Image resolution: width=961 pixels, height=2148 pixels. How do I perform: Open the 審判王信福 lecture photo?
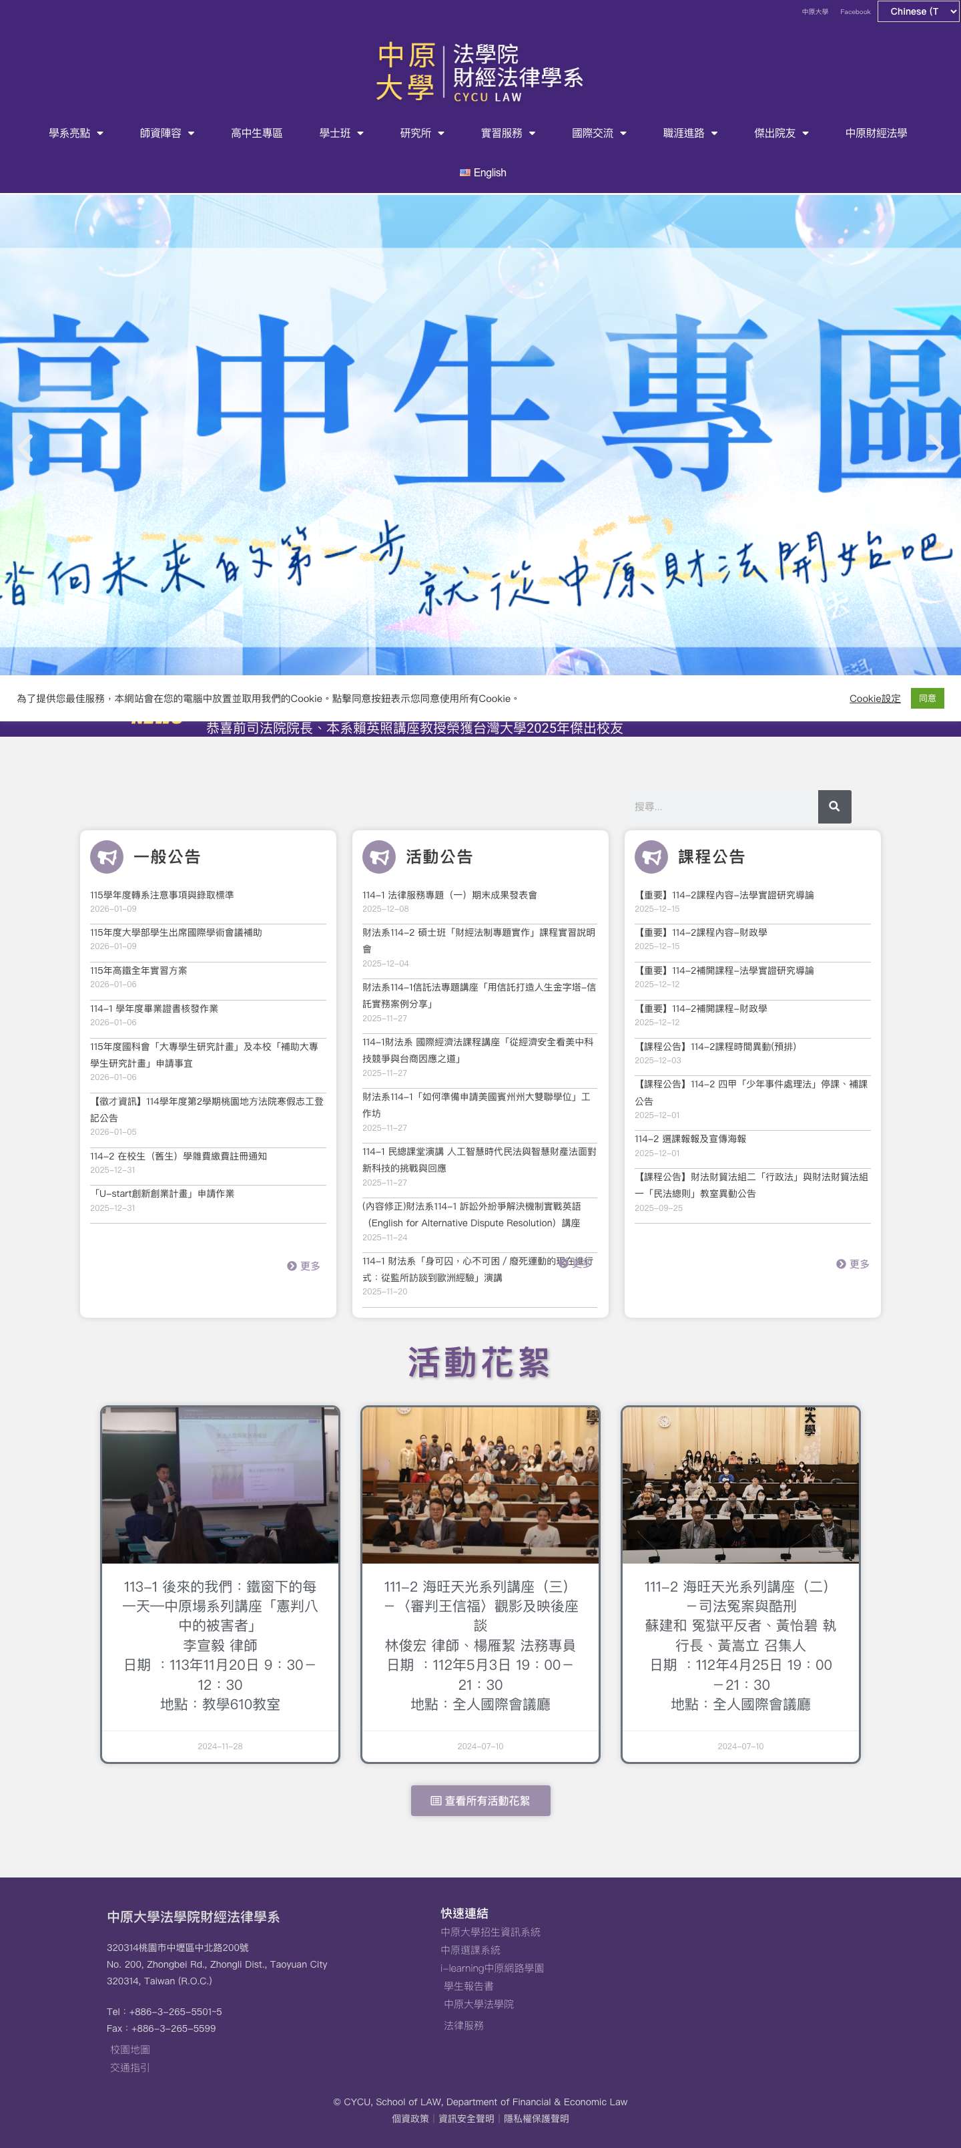(480, 1485)
